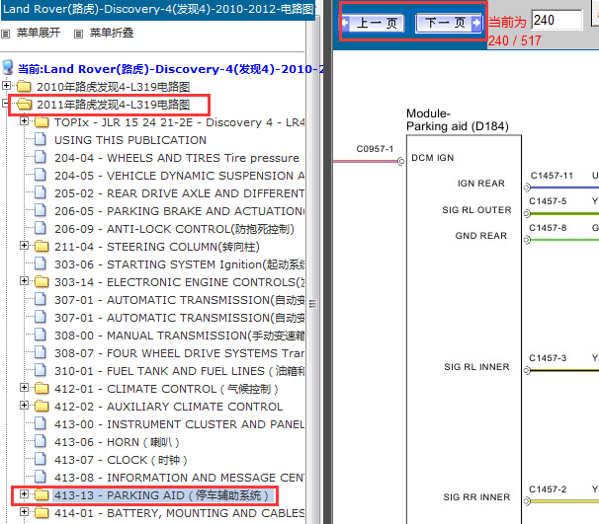
Task: Click the page icon of 206-09 ANTI-LOCK CONTROL
Action: point(41,228)
